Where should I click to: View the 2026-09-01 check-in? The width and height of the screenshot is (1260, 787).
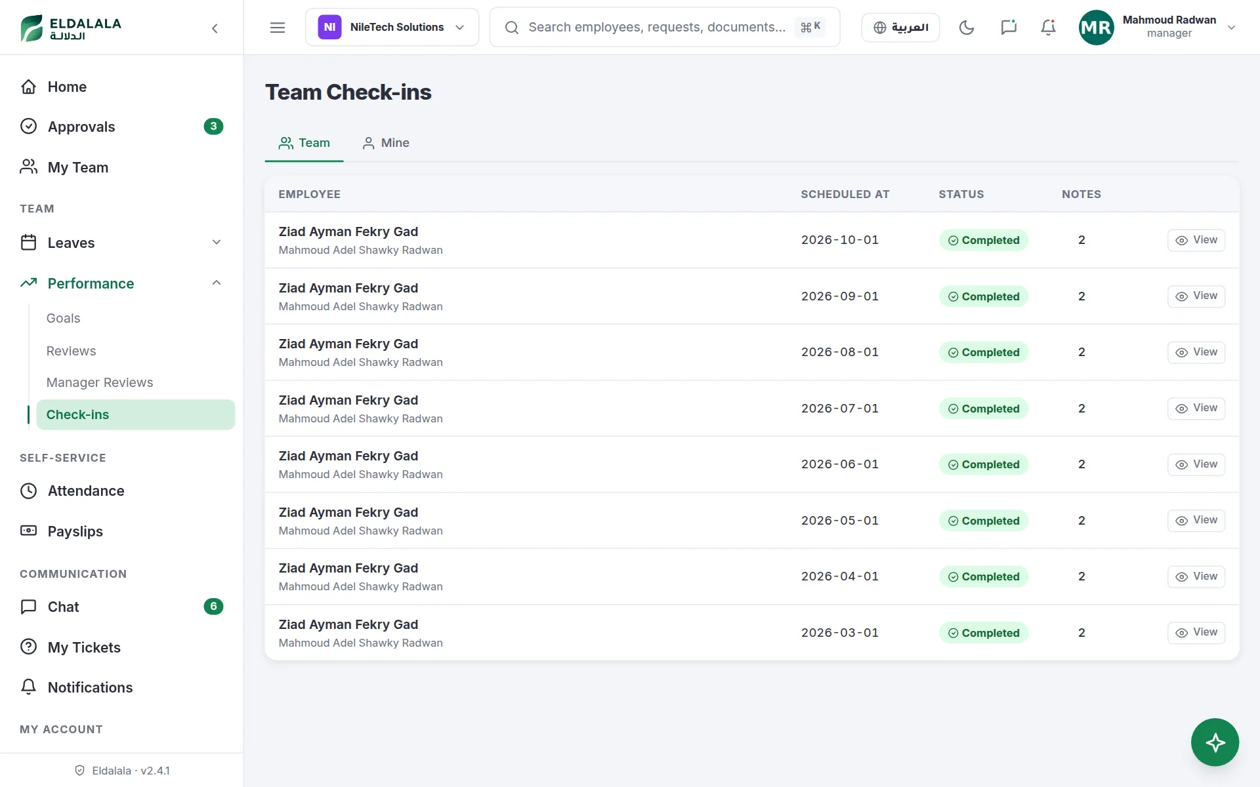(x=1196, y=296)
